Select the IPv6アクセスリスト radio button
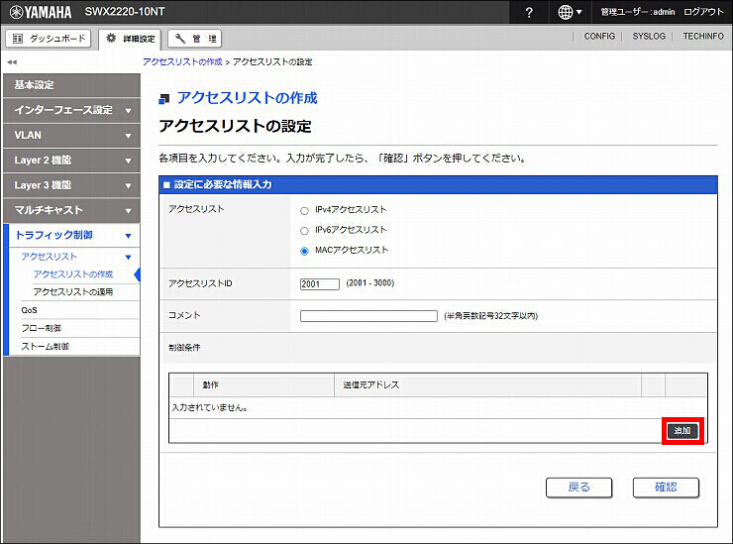The image size is (733, 544). point(304,231)
